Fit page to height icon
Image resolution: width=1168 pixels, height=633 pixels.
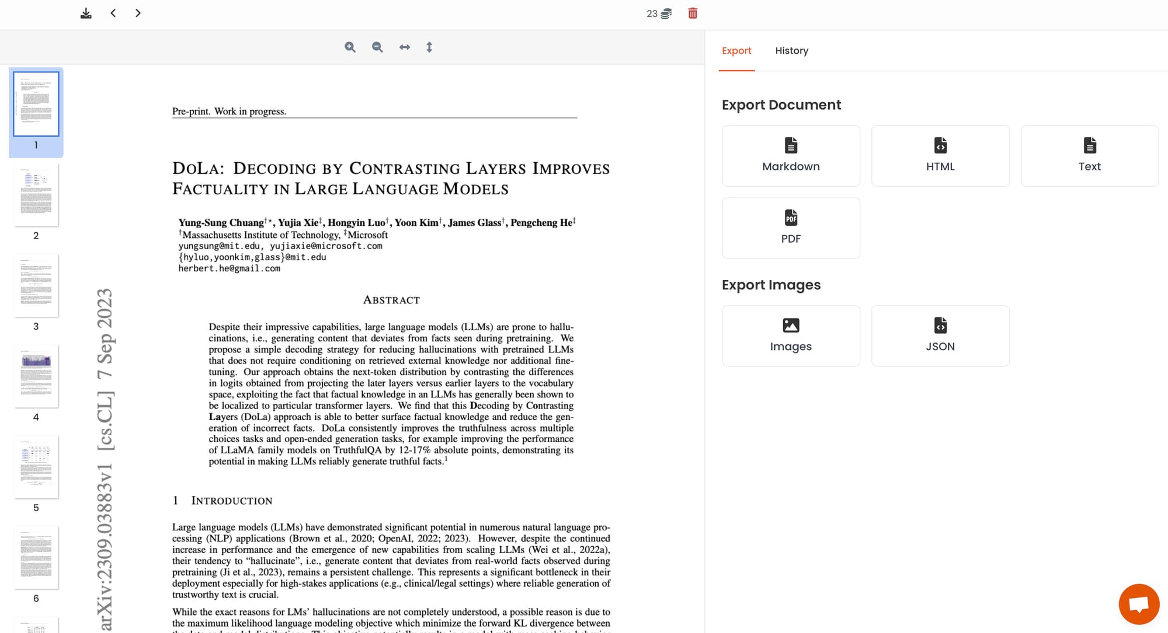coord(429,47)
